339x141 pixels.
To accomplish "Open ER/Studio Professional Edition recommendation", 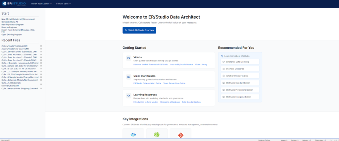I will (240, 90).
